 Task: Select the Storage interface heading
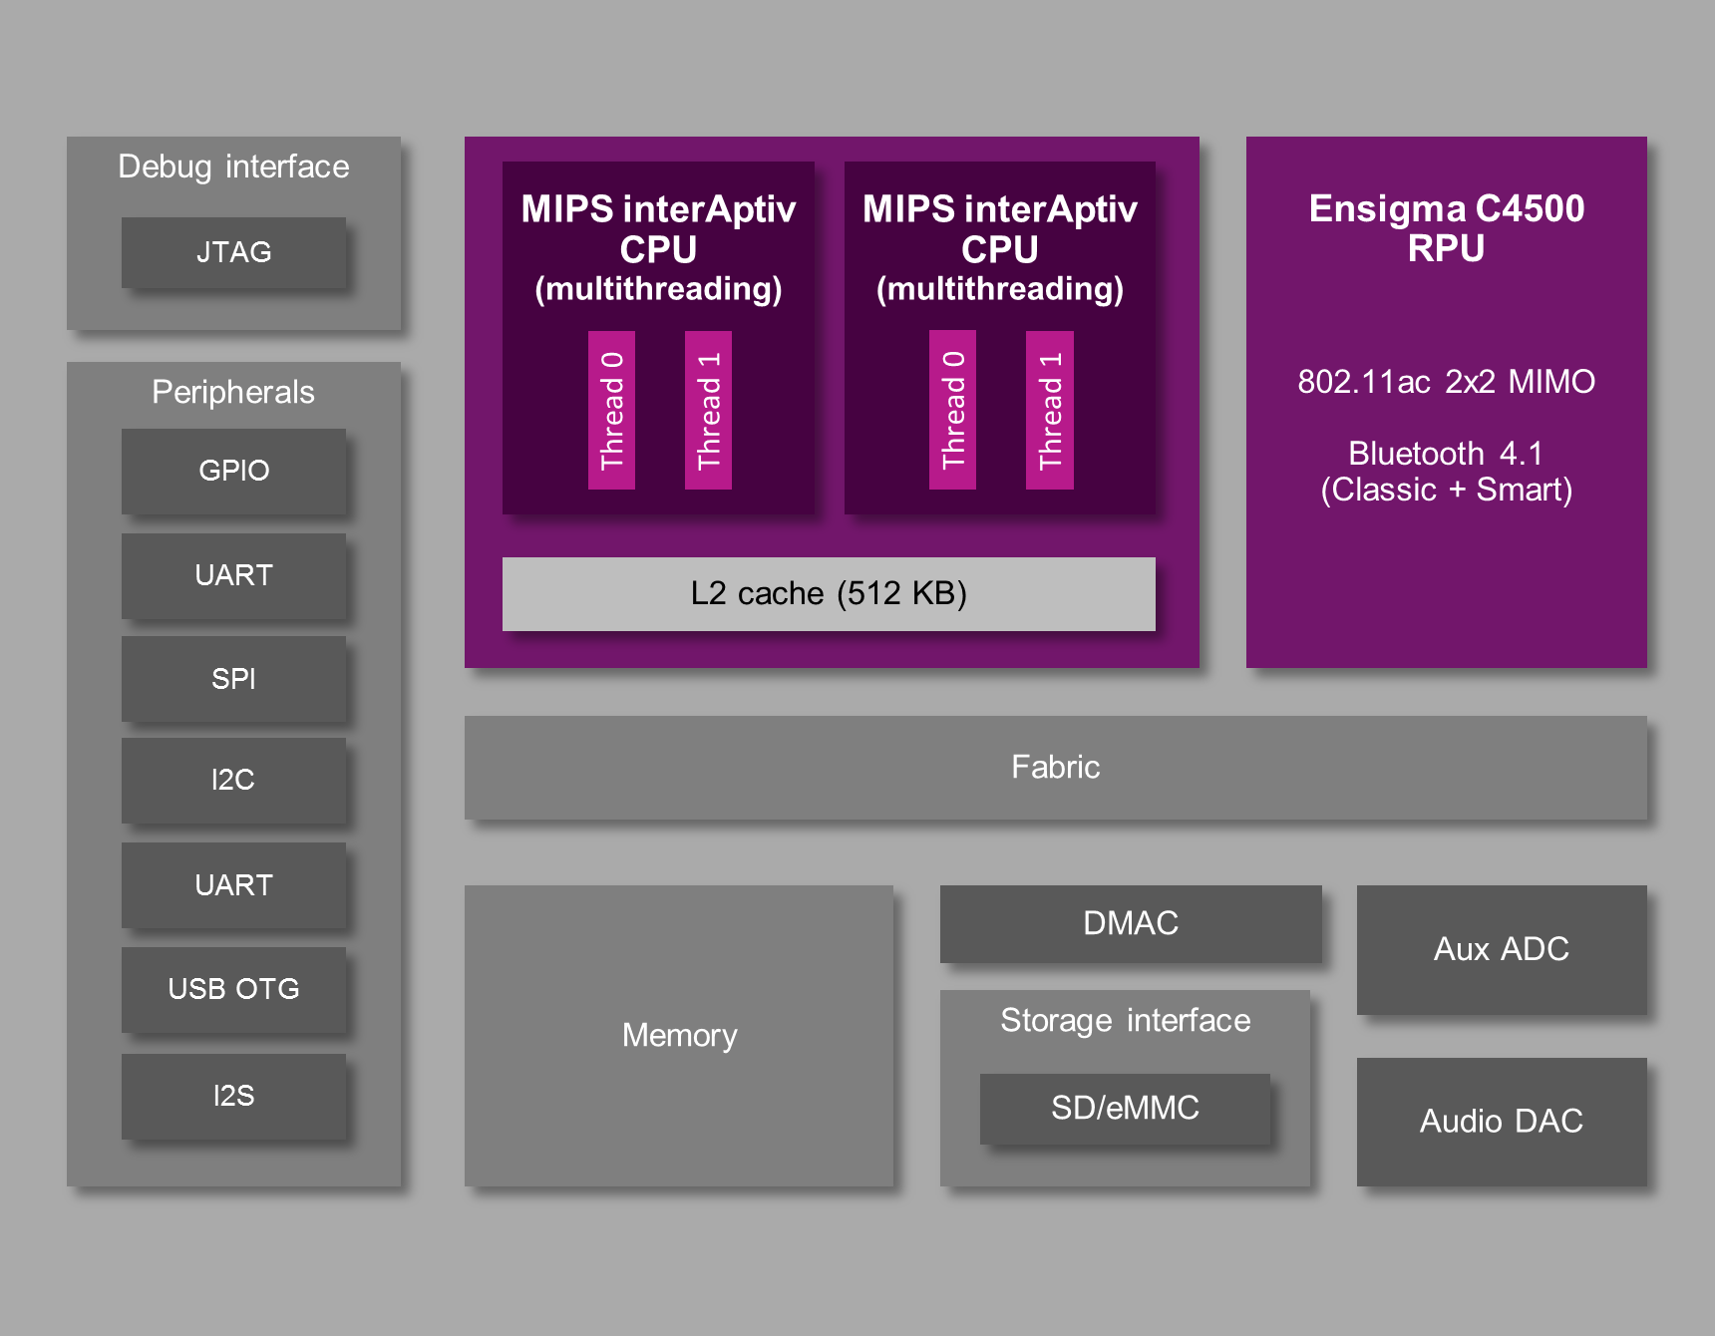tap(1125, 1021)
